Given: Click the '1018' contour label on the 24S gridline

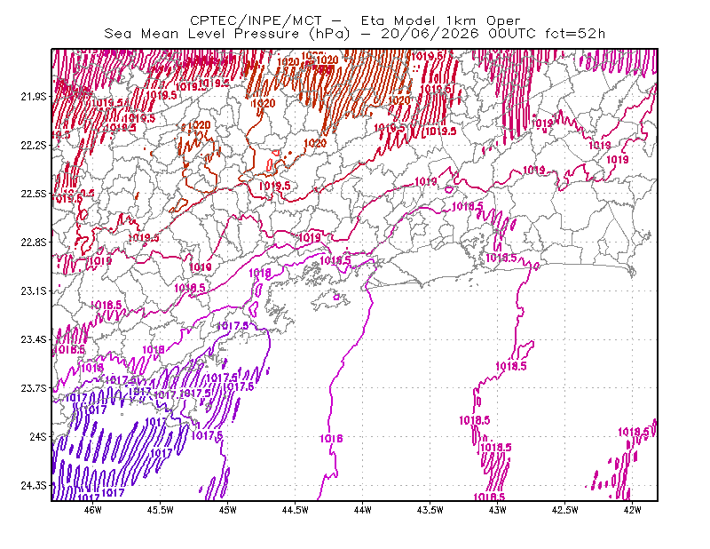Looking at the screenshot, I should point(331,438).
